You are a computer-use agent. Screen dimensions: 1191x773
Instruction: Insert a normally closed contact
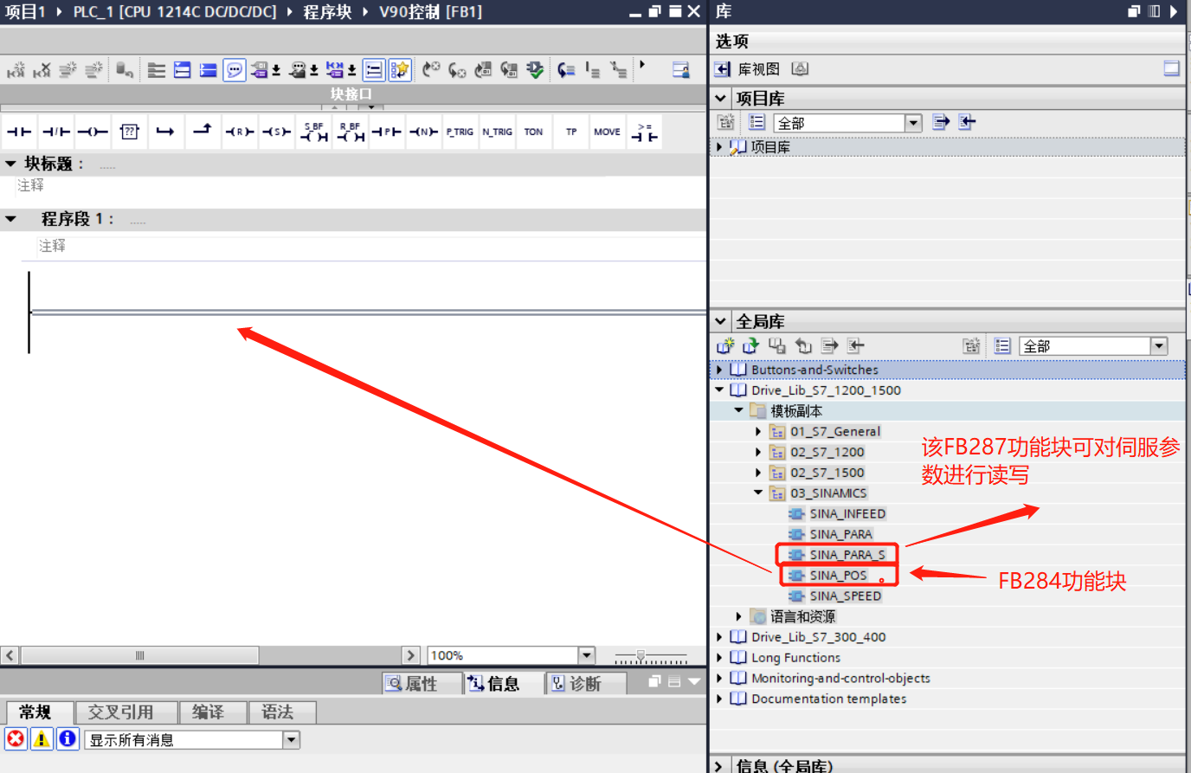(56, 132)
